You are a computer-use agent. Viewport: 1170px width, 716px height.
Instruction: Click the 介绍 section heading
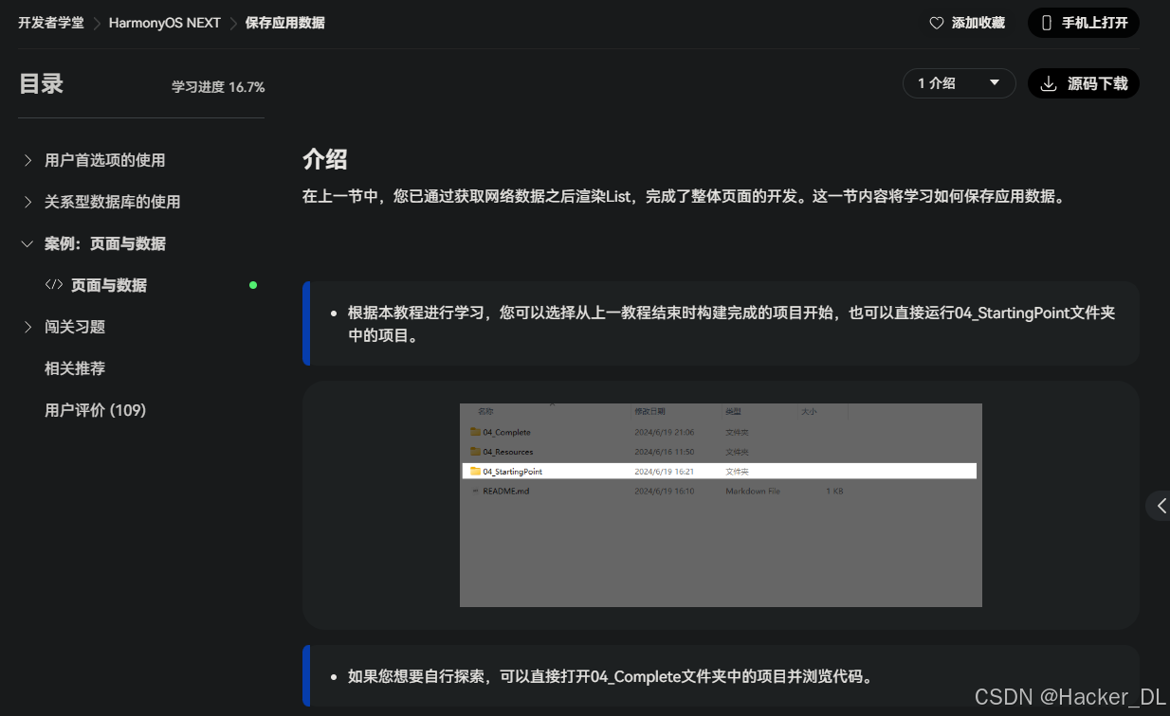pos(325,158)
